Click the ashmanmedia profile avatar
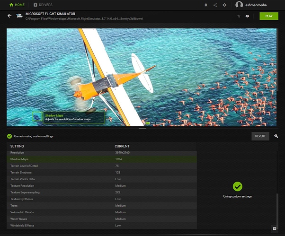The image size is (285, 236). pos(239,5)
